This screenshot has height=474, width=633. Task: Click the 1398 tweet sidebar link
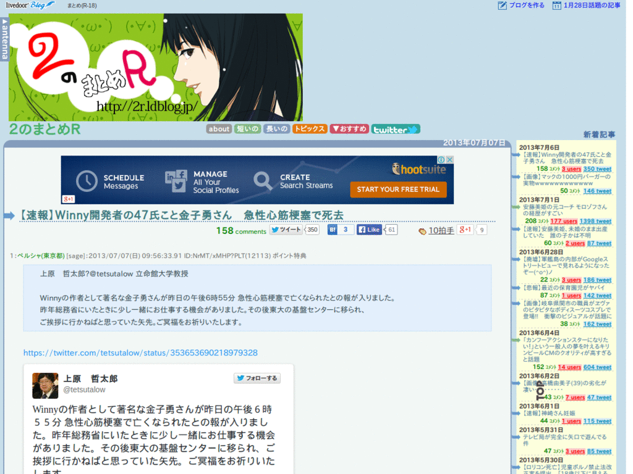595,222
